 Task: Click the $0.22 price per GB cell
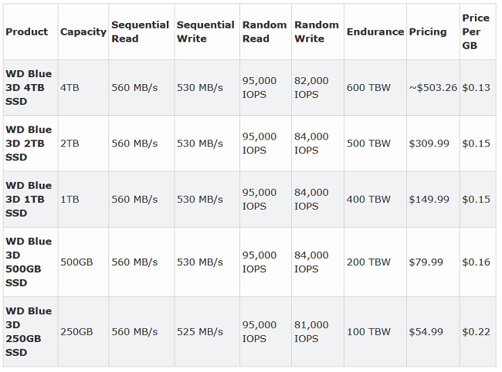tap(476, 332)
